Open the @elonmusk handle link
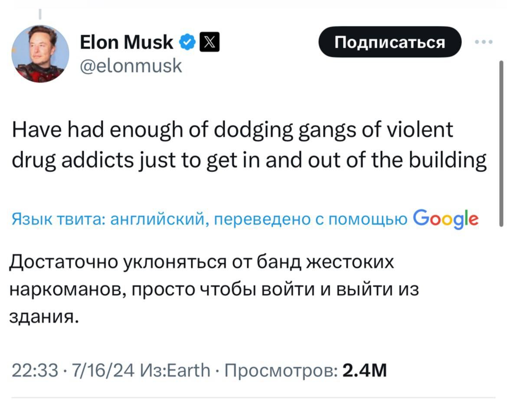507x400 pixels. [x=131, y=66]
